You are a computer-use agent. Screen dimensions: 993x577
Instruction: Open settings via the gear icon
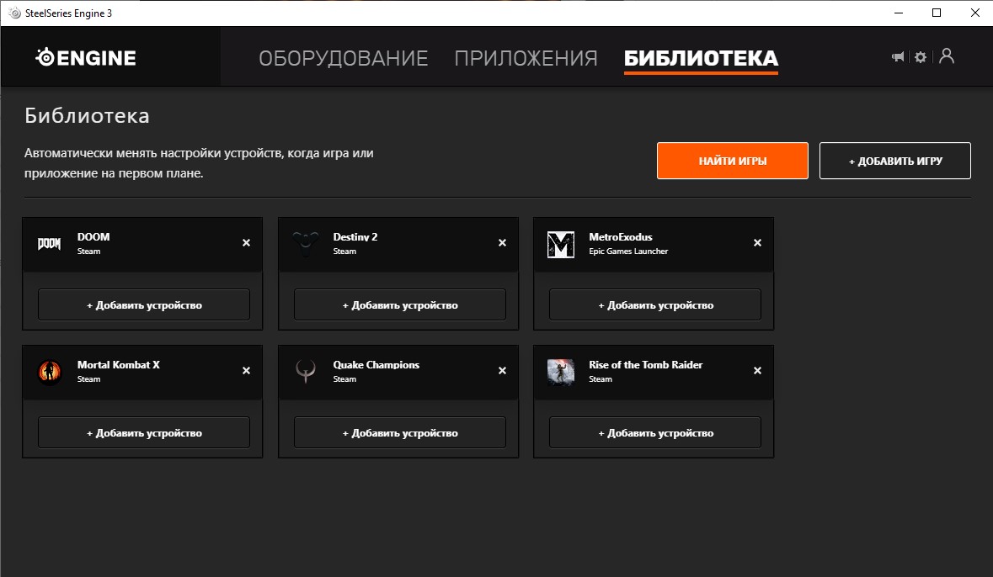point(921,57)
